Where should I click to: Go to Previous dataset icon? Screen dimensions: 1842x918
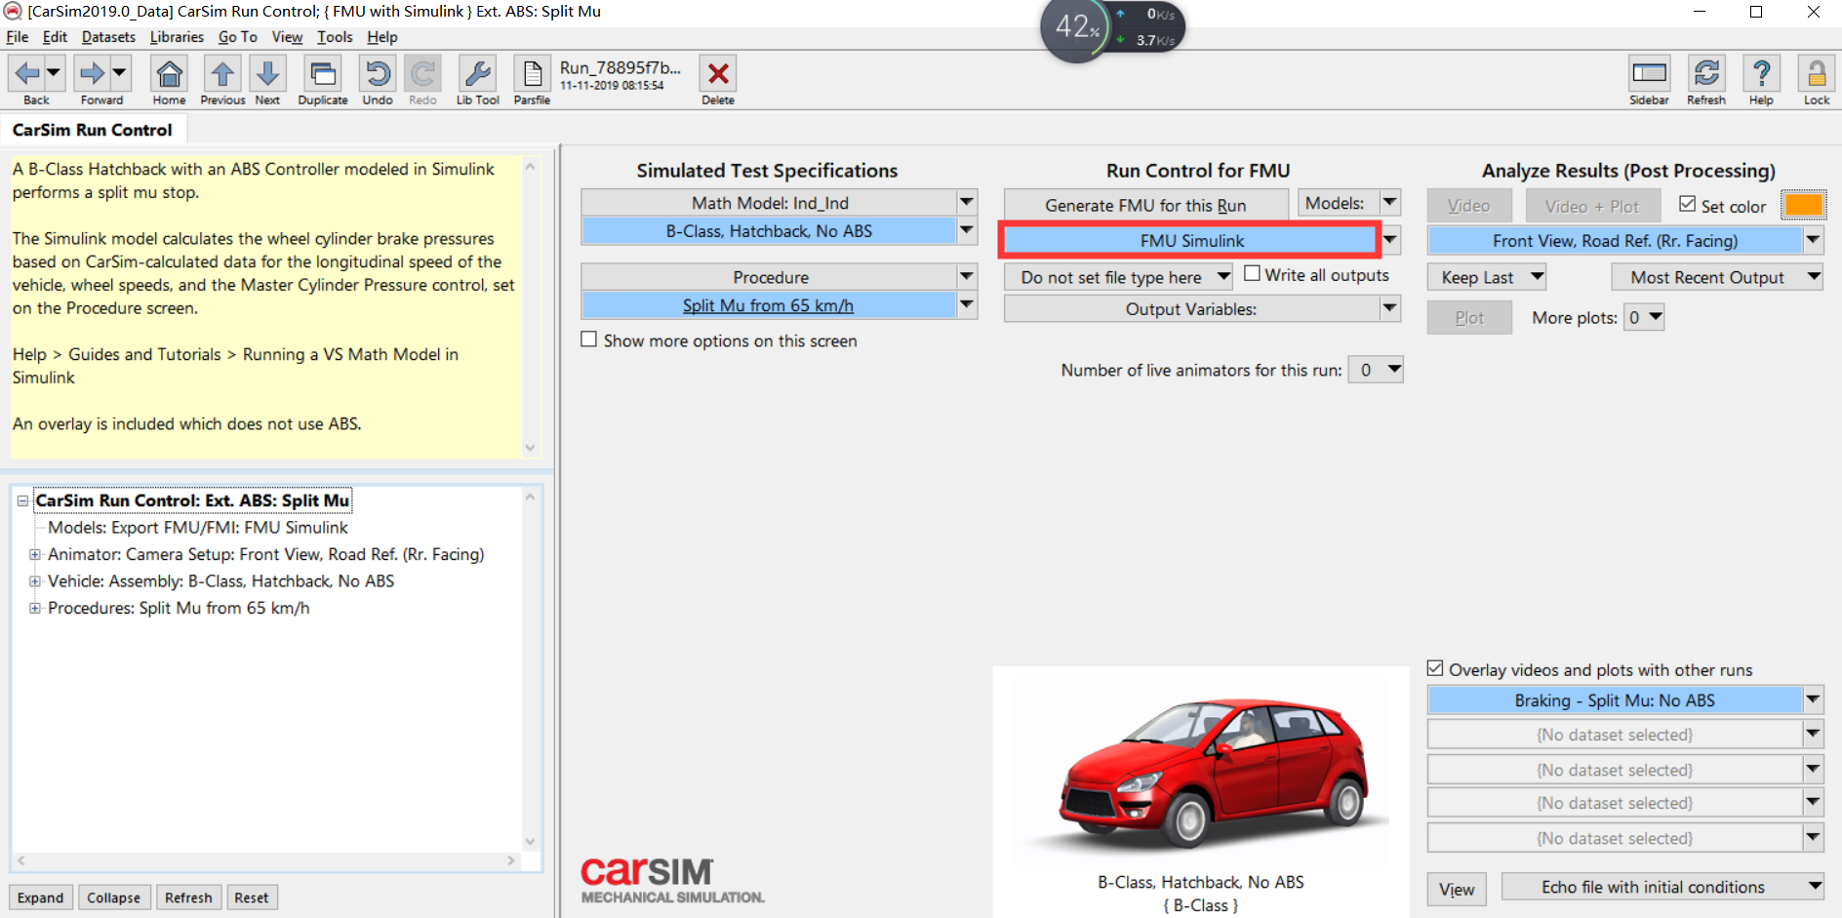pos(222,74)
